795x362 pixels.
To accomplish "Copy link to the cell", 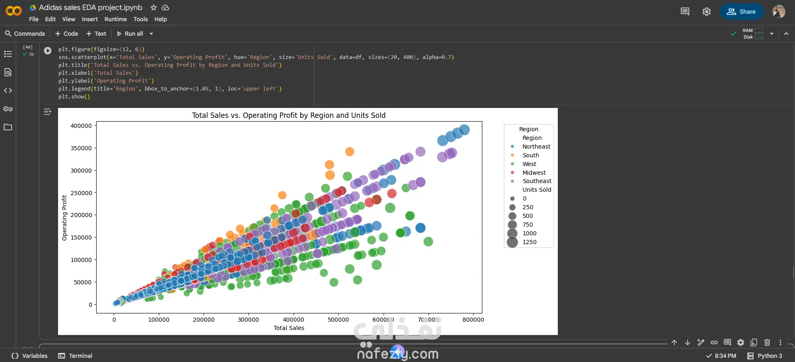I will [x=714, y=342].
